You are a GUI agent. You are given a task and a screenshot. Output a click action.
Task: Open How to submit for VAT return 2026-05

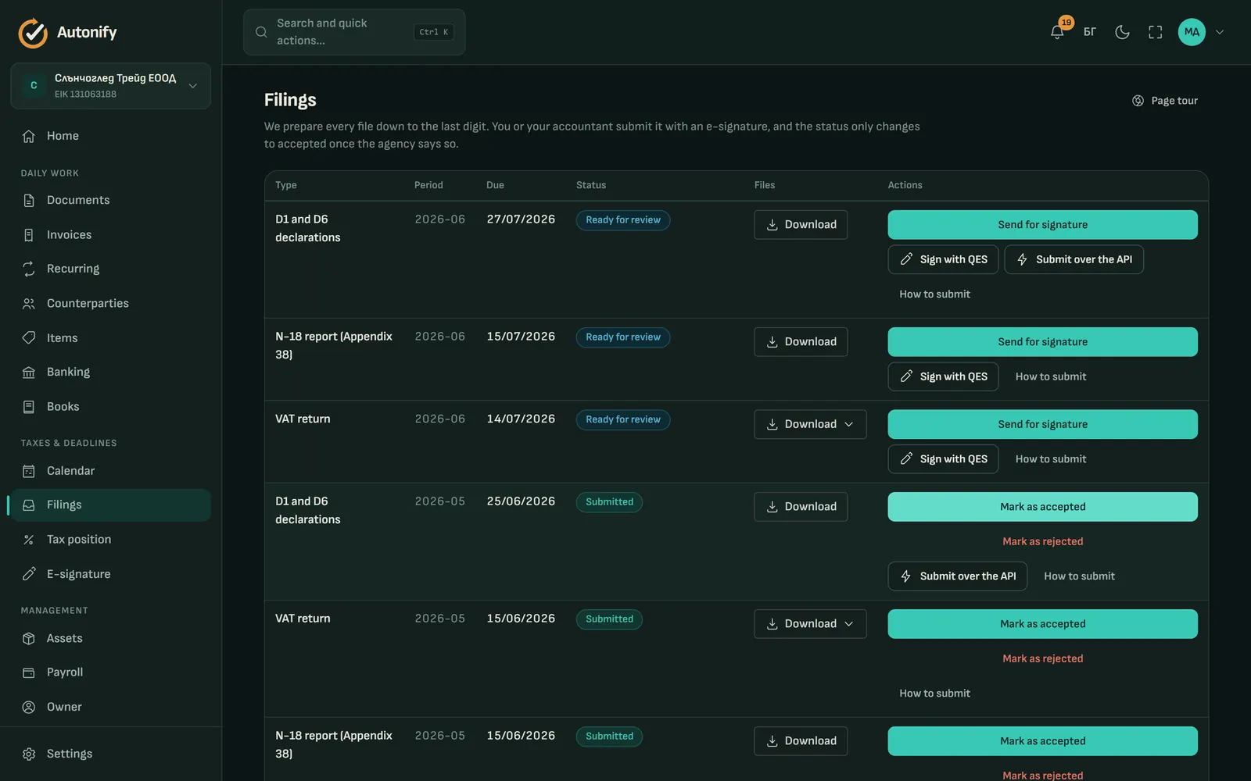(934, 694)
